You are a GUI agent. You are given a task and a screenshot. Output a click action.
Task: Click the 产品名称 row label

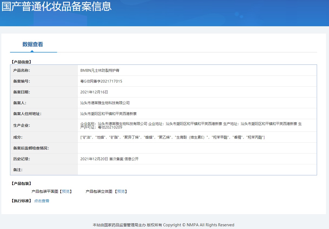coord(22,70)
